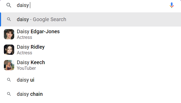Click the "Google Search" text in first suggestion
181x103 pixels.
pos(50,19)
